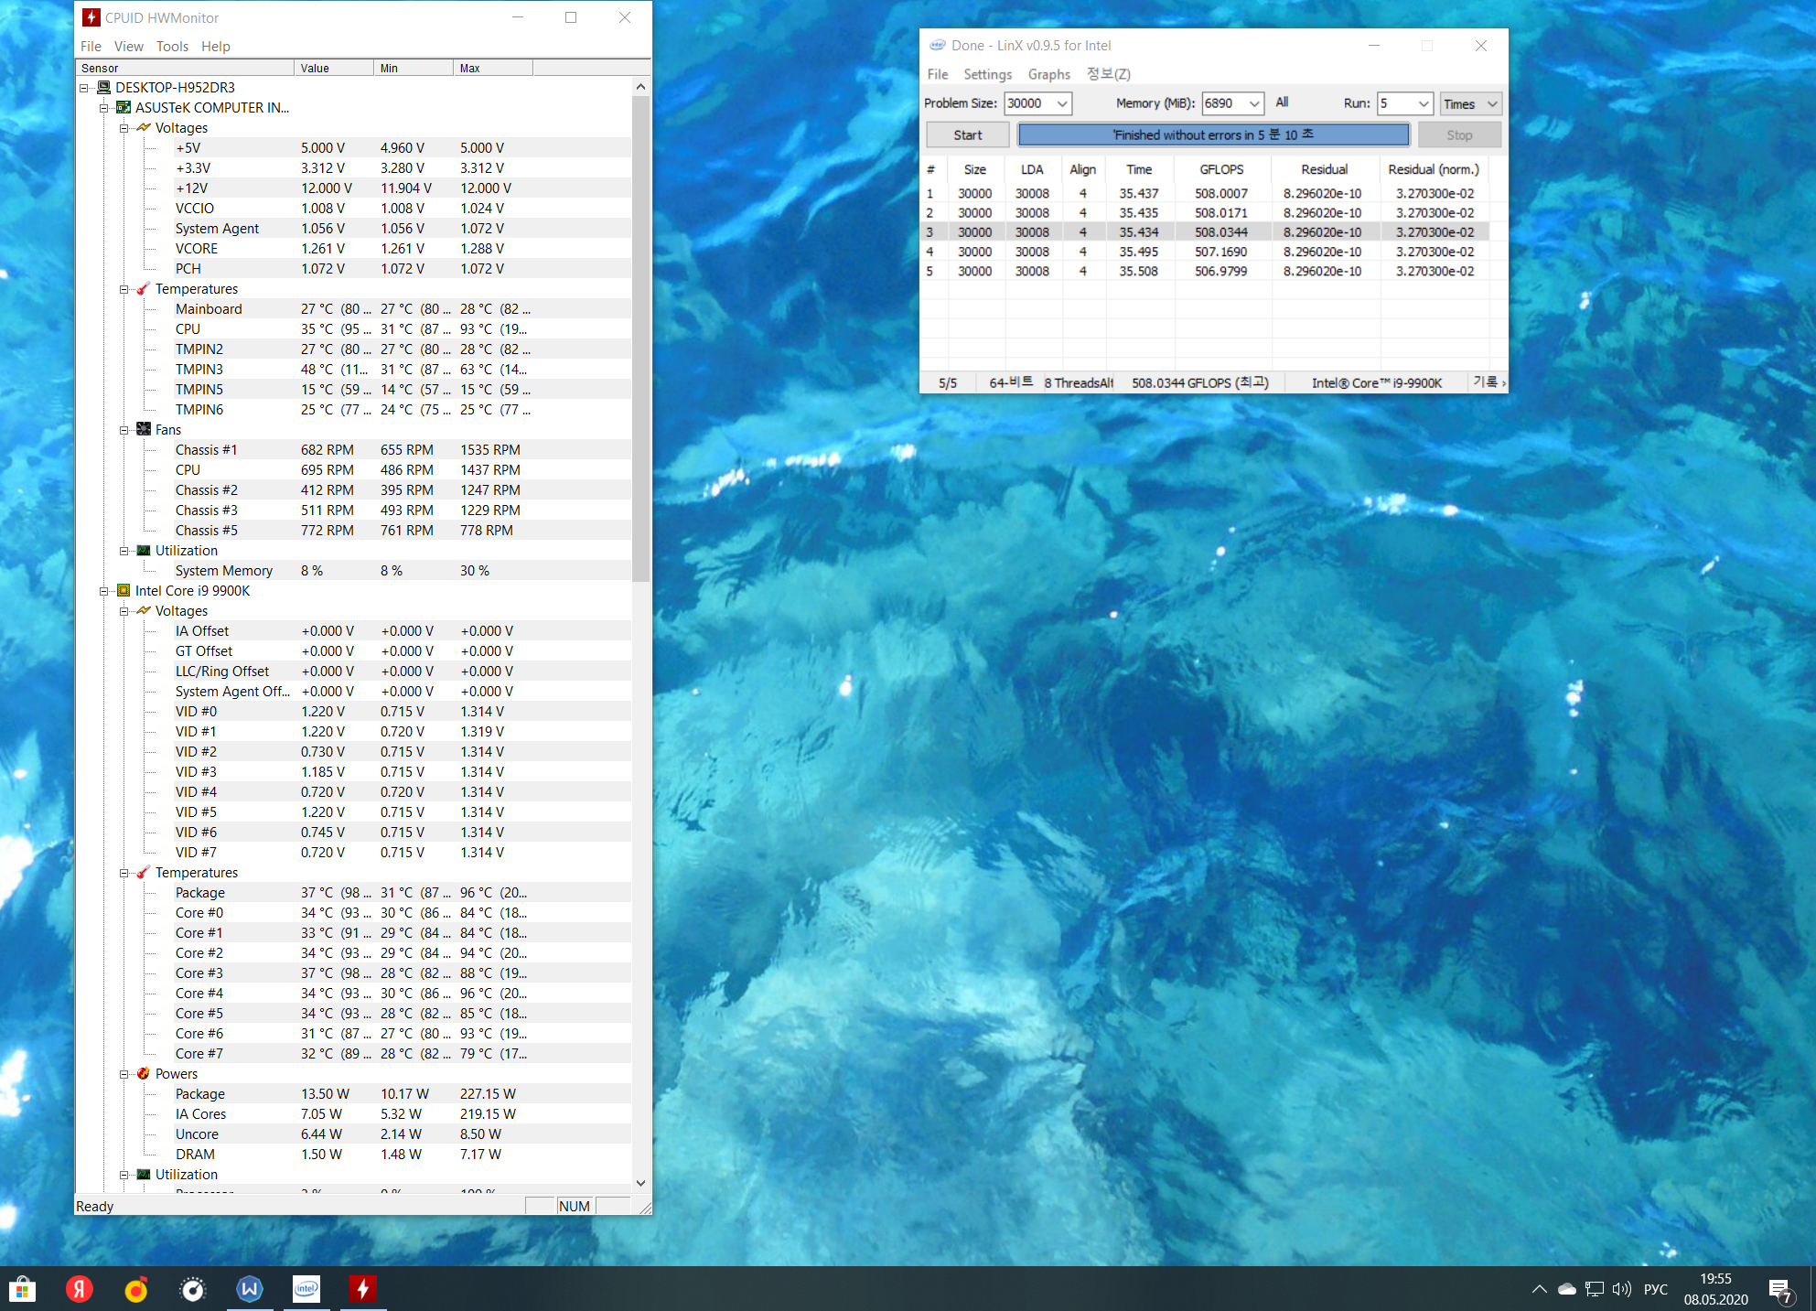This screenshot has width=1816, height=1311.
Task: Click the volume speaker tray icon
Action: point(1621,1289)
